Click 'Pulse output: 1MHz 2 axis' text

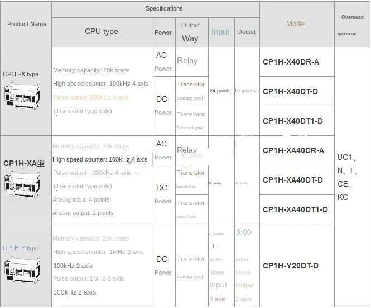click(x=88, y=278)
